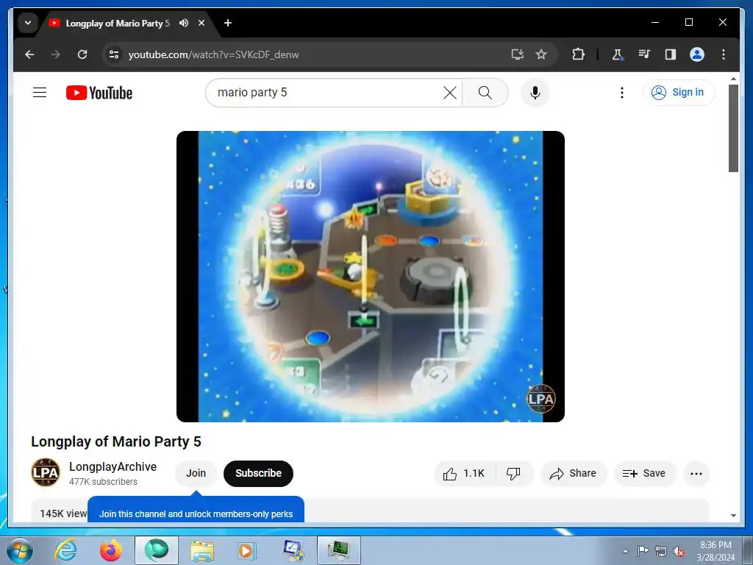Go to the YouTube home logo

click(99, 93)
